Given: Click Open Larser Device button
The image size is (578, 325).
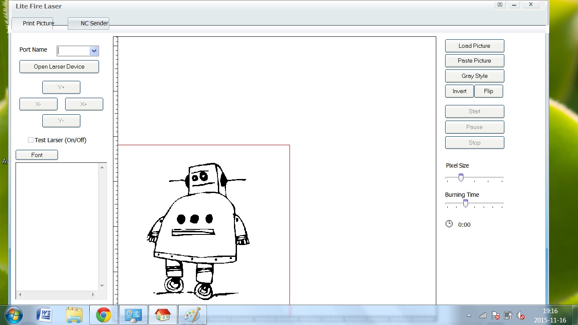Looking at the screenshot, I should pos(59,66).
